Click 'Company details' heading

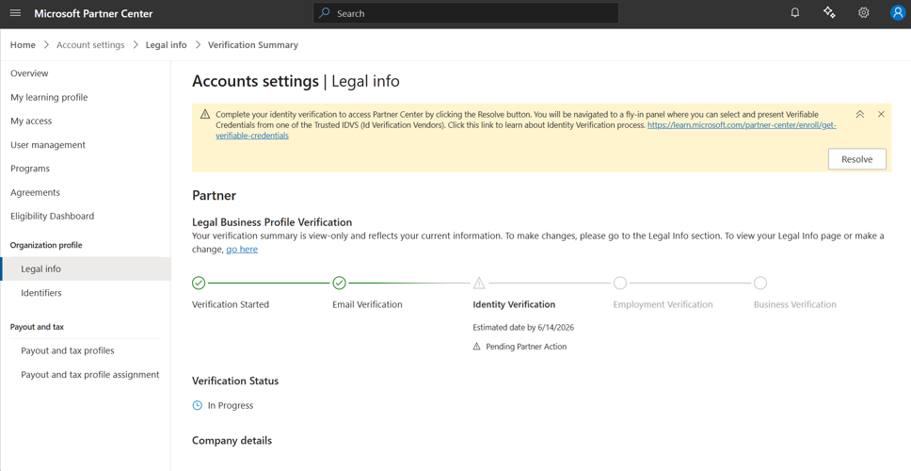tap(232, 440)
